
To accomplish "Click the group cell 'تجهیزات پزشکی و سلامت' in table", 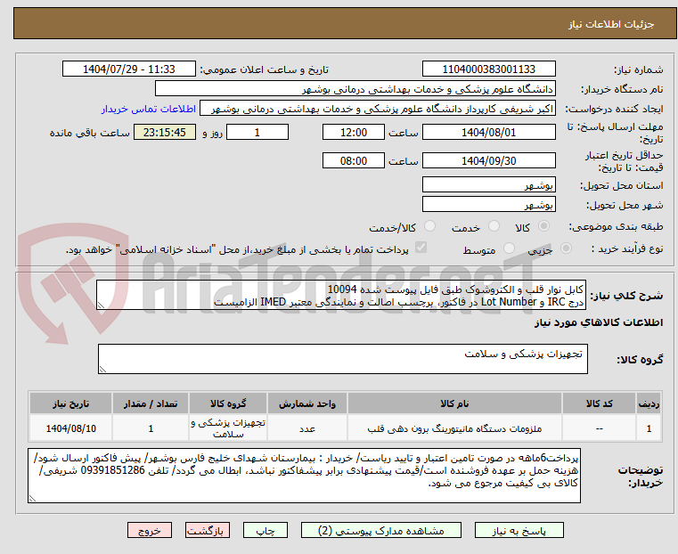I will (228, 428).
